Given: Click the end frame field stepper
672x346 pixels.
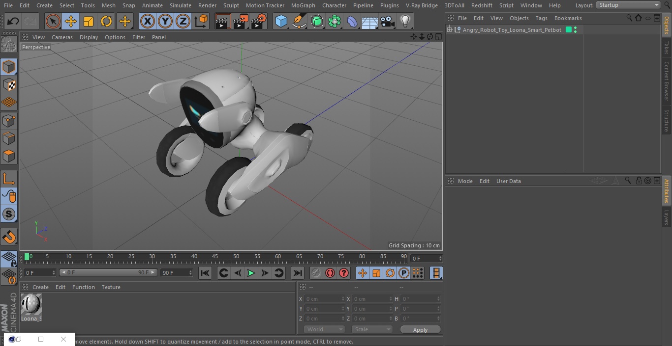Looking at the screenshot, I should coord(190,272).
